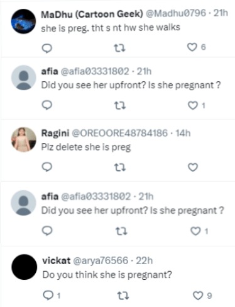The height and width of the screenshot is (307, 235).
Task: Retweet MaDhu's 'she is preg' tweet
Action: tap(119, 48)
